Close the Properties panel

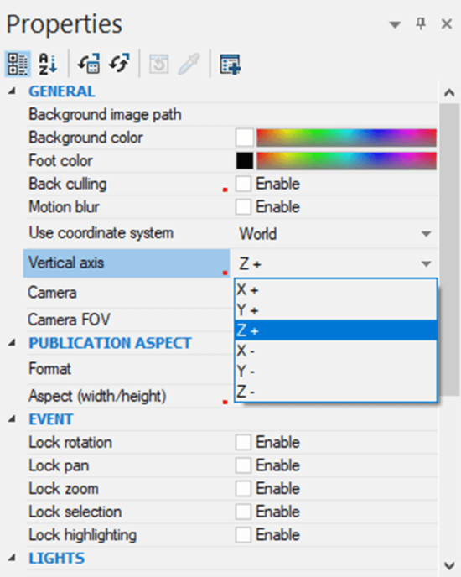(x=446, y=24)
